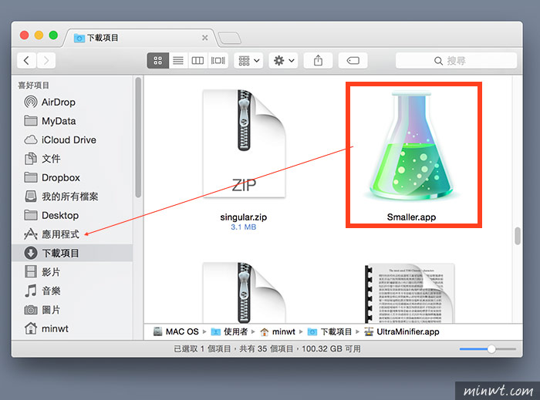Screen dimensions: 540x400
Task: Open the item arrangement dropdown
Action: click(248, 61)
